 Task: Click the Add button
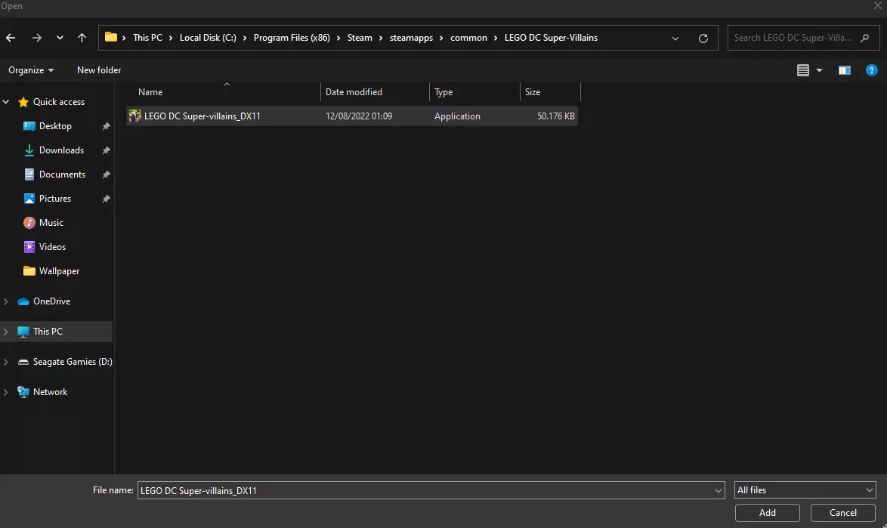tap(767, 513)
